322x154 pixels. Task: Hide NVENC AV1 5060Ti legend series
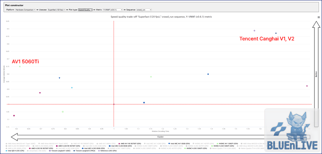point(227,144)
